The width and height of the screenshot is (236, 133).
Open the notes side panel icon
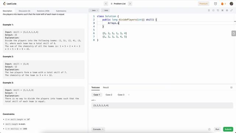point(233,34)
